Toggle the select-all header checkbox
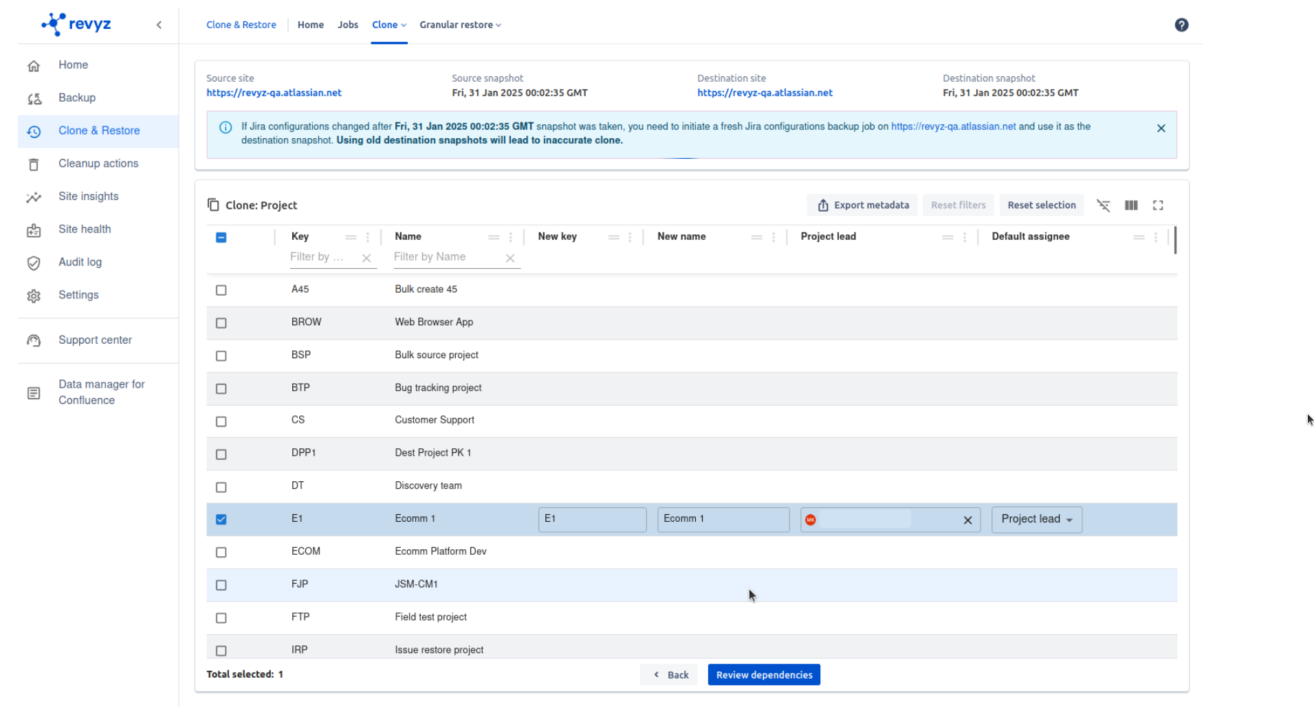The height and width of the screenshot is (728, 1314). 221,238
